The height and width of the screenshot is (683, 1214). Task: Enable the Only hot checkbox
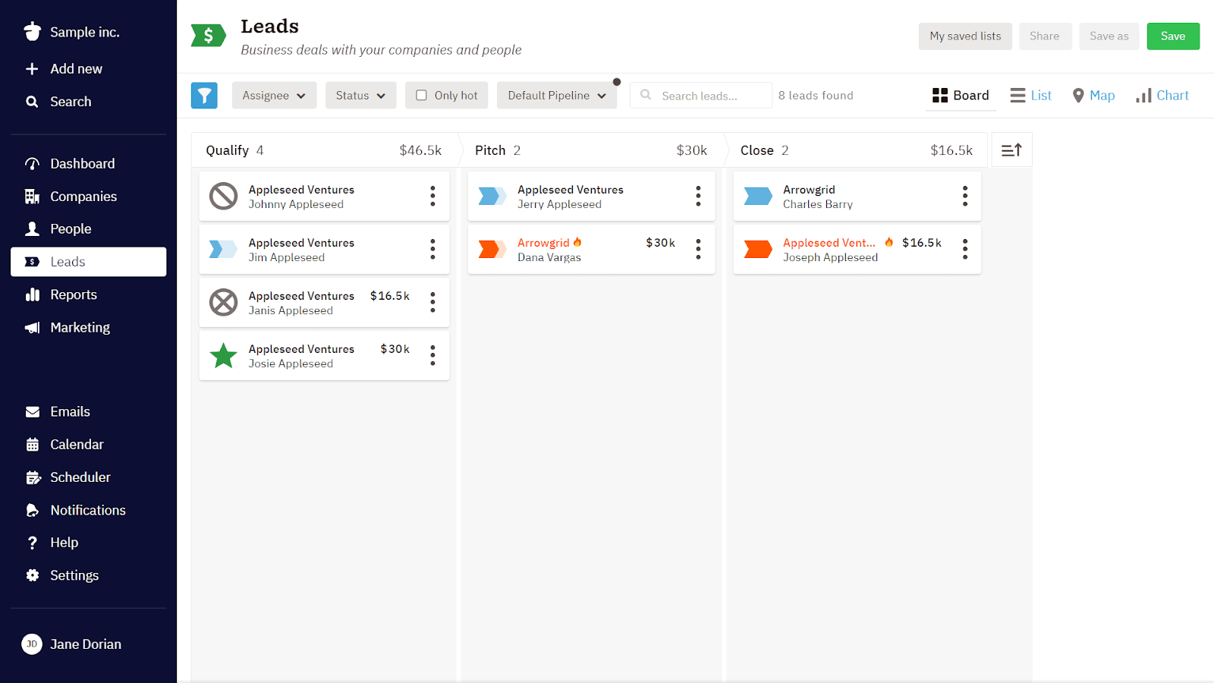(x=421, y=95)
